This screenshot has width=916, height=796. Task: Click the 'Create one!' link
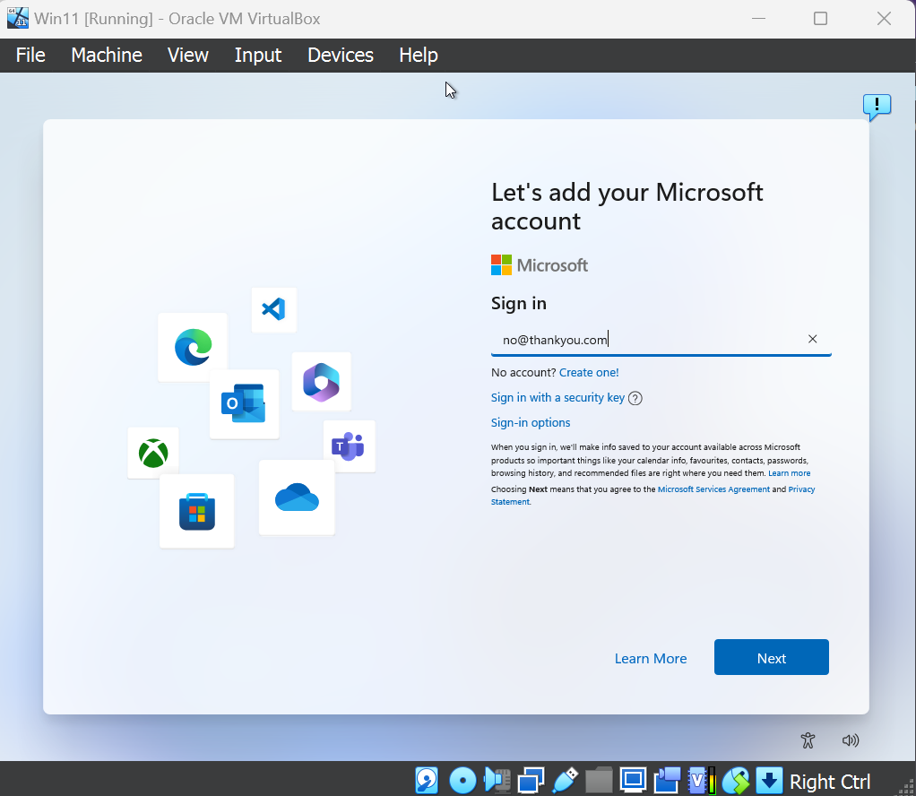[x=589, y=372]
